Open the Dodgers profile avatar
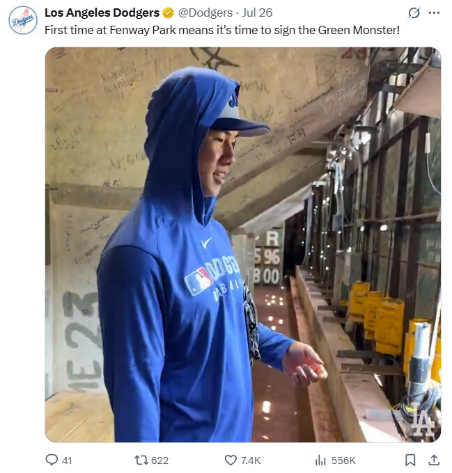452x473 pixels. (x=23, y=20)
